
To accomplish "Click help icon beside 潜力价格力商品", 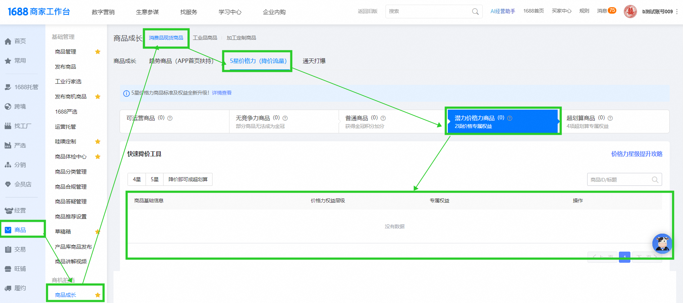I will point(510,118).
